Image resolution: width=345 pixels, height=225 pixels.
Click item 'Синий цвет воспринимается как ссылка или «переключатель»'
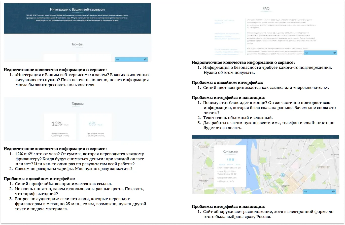click(x=266, y=88)
